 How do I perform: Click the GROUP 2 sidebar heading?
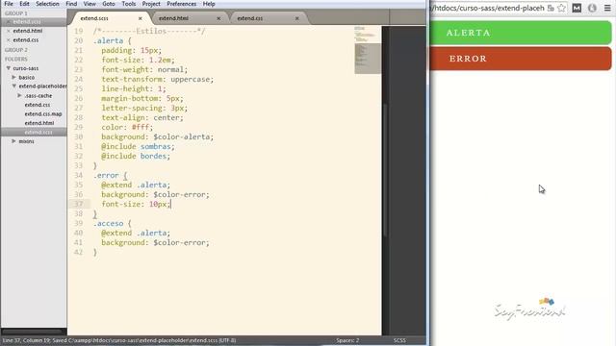pos(16,50)
